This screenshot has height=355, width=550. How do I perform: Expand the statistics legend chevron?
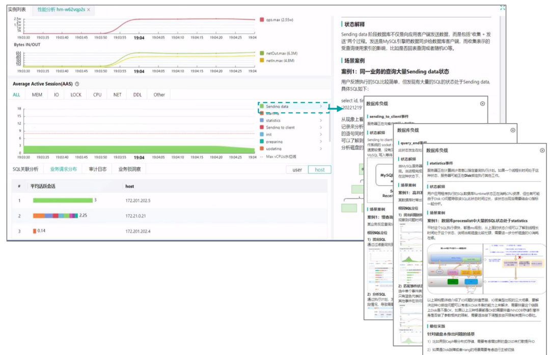coord(321,121)
